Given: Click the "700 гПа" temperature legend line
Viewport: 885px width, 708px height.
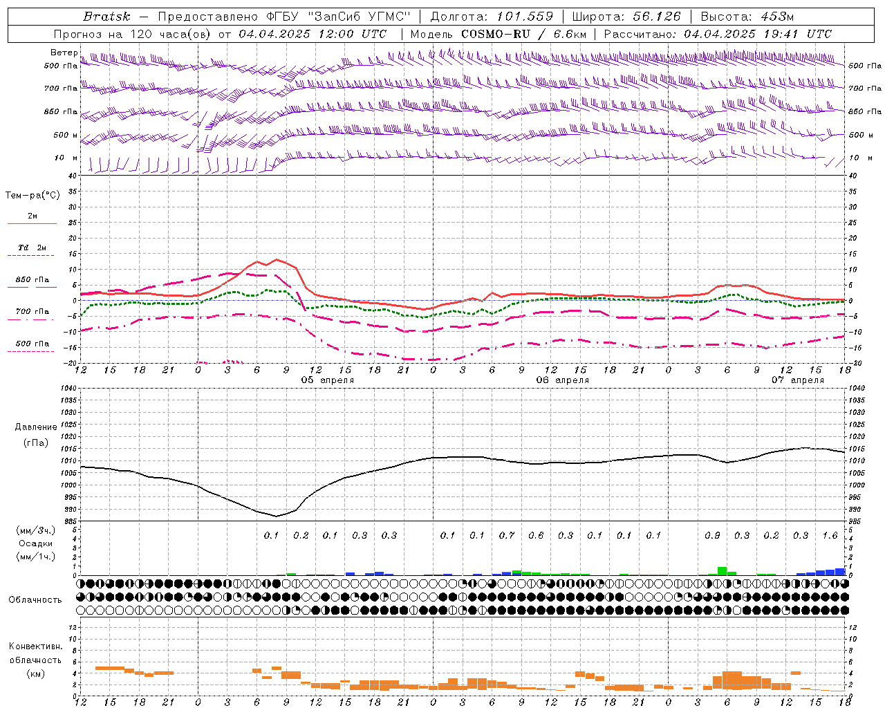Looking at the screenshot, I should pyautogui.click(x=30, y=320).
